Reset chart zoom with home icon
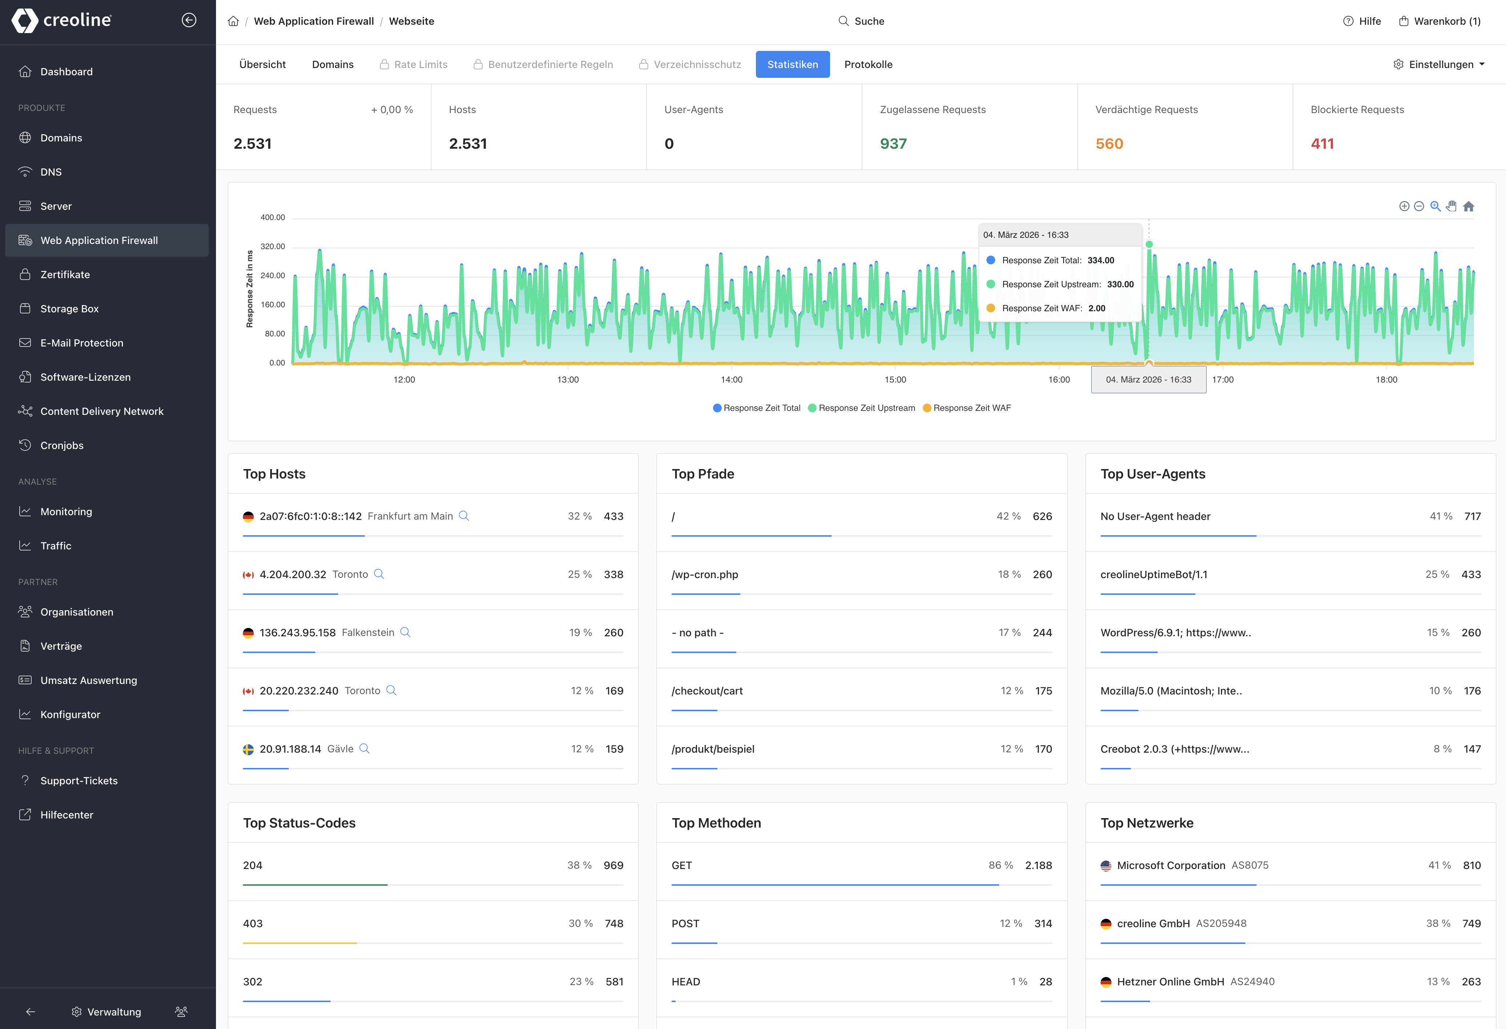The width and height of the screenshot is (1506, 1029). pyautogui.click(x=1469, y=206)
